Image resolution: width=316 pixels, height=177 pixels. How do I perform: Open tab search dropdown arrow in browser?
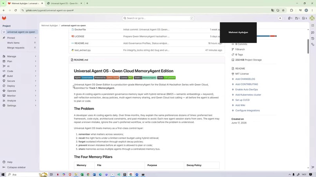pos(3,4)
